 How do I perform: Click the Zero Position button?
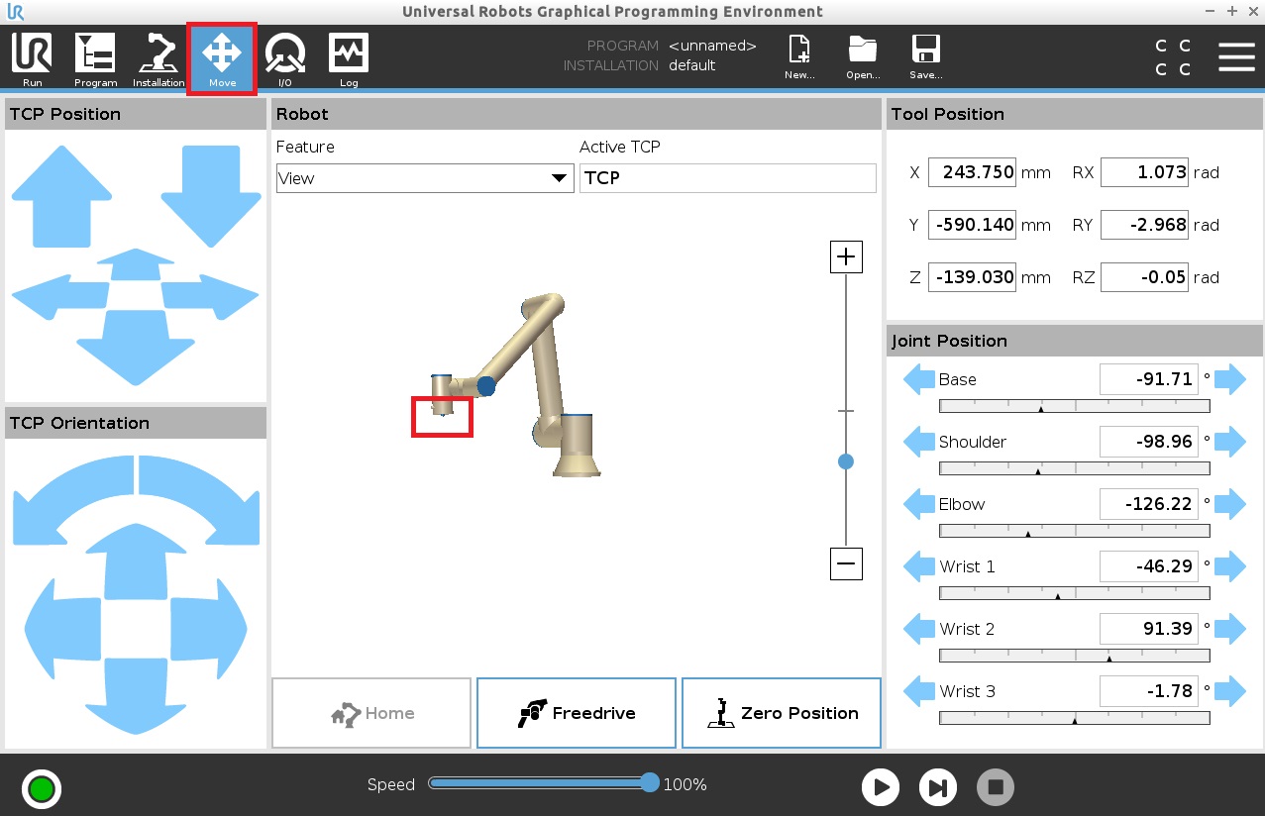pyautogui.click(x=782, y=713)
